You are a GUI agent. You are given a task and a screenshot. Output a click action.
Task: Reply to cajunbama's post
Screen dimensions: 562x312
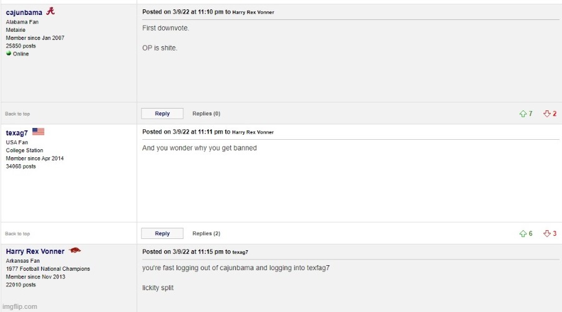pos(162,114)
